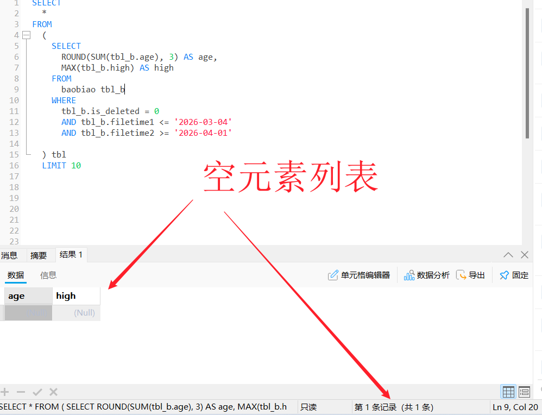Click the apply changes checkmark icon
This screenshot has height=415, width=542.
point(37,392)
